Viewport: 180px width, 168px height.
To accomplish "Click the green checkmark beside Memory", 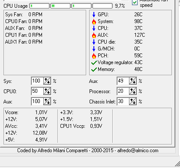I will pos(94,70).
